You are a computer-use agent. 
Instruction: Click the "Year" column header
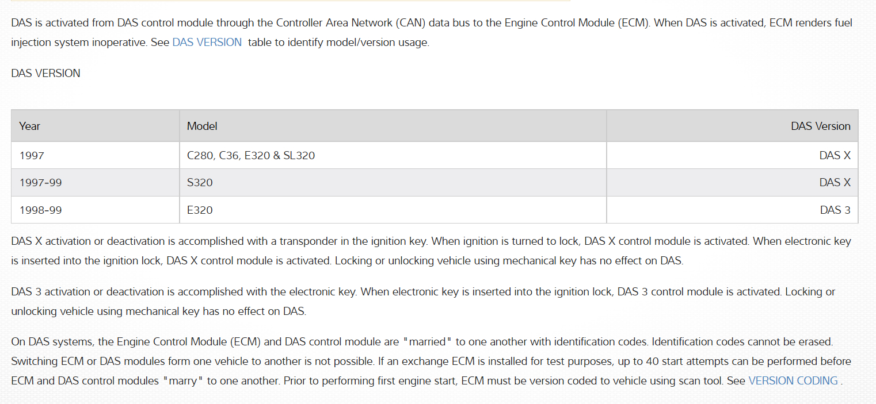click(x=30, y=126)
